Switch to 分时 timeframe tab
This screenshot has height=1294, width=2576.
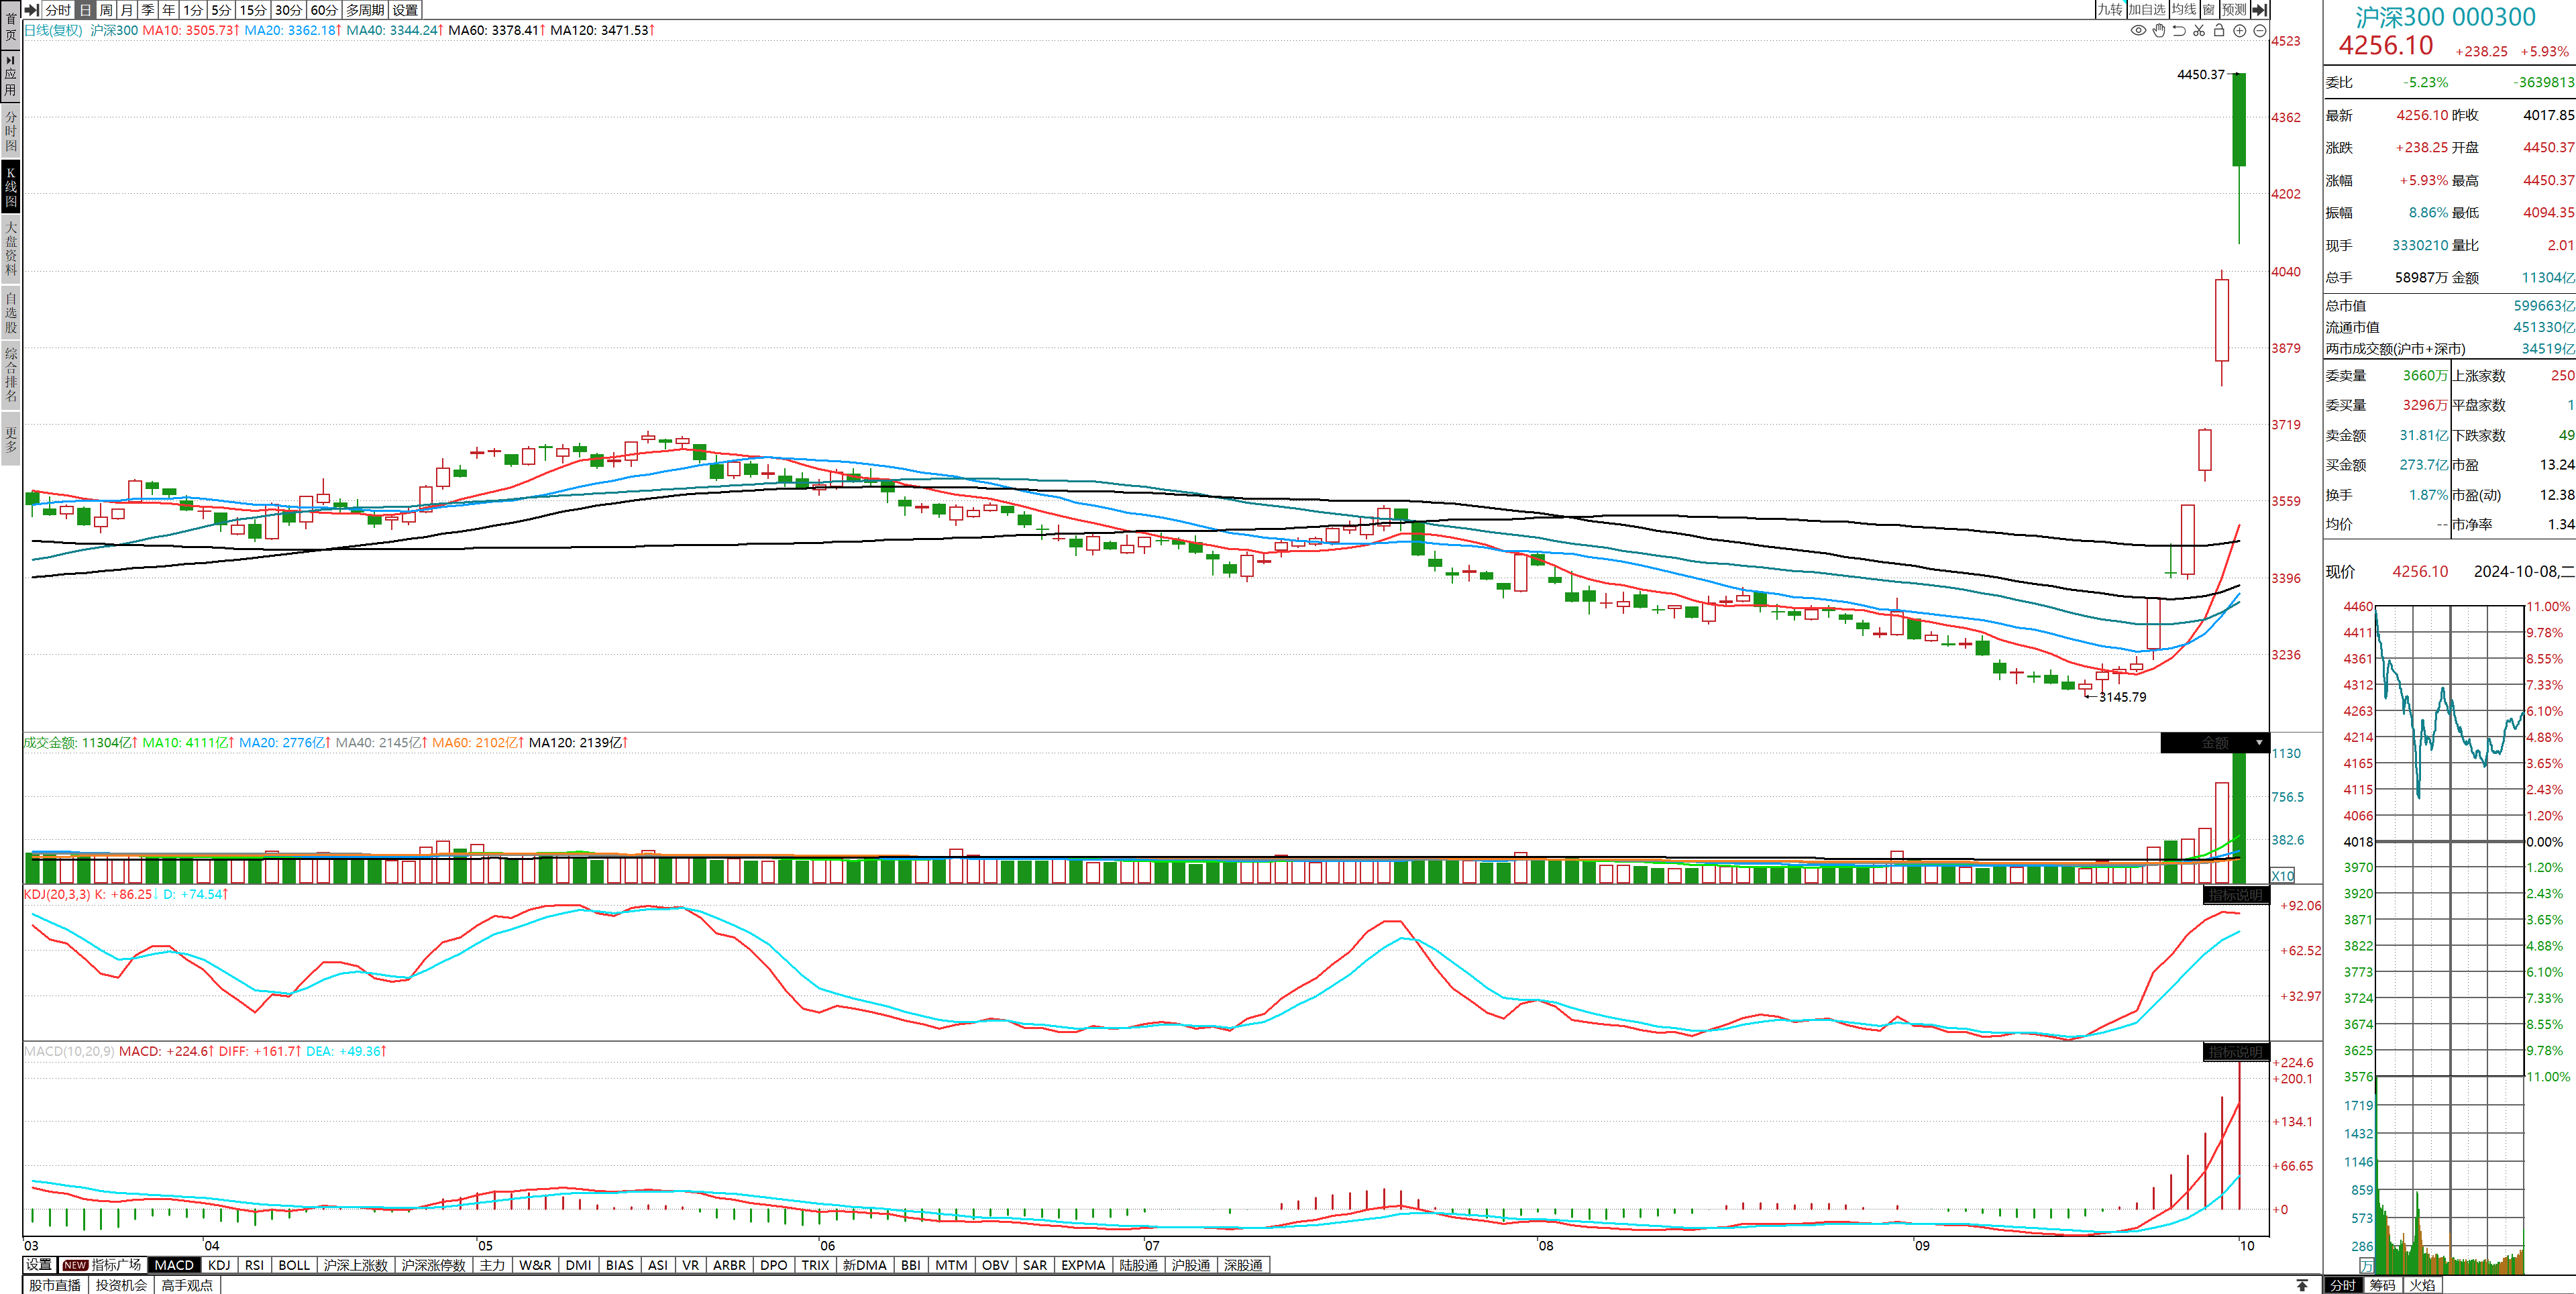(59, 9)
